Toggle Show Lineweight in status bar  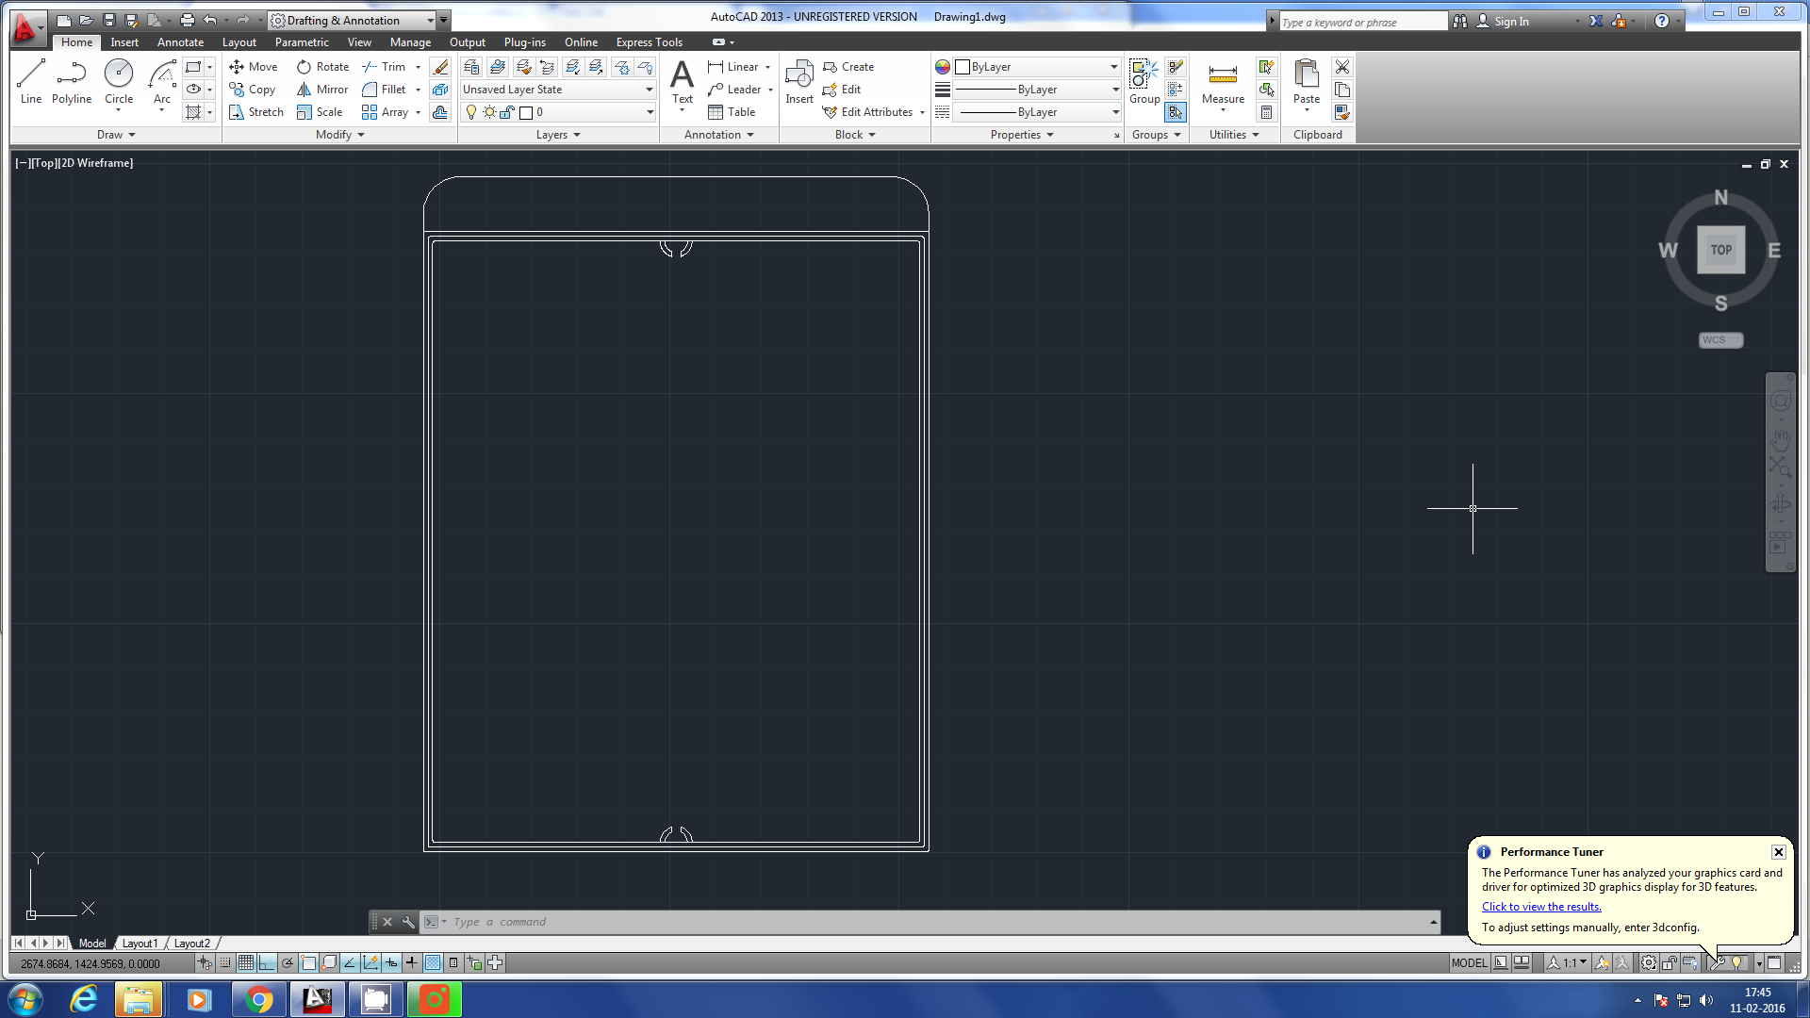[x=412, y=963]
